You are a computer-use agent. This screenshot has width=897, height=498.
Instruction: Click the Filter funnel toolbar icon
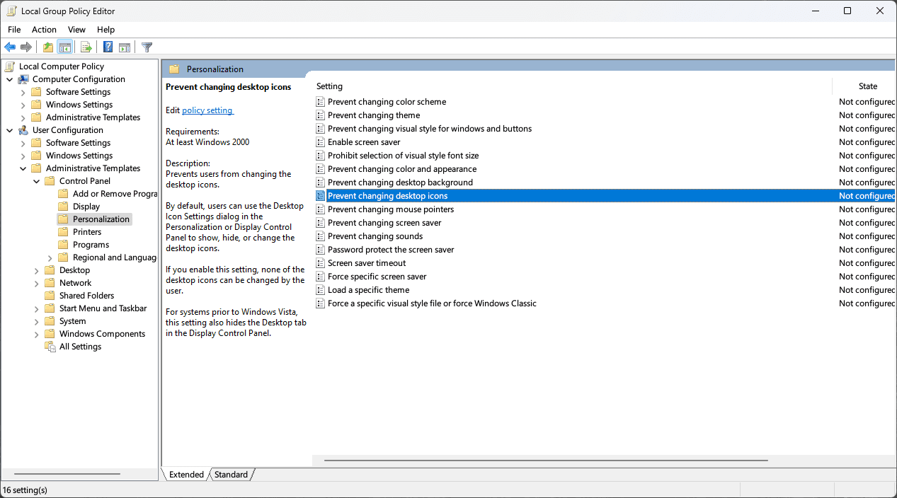pyautogui.click(x=147, y=47)
